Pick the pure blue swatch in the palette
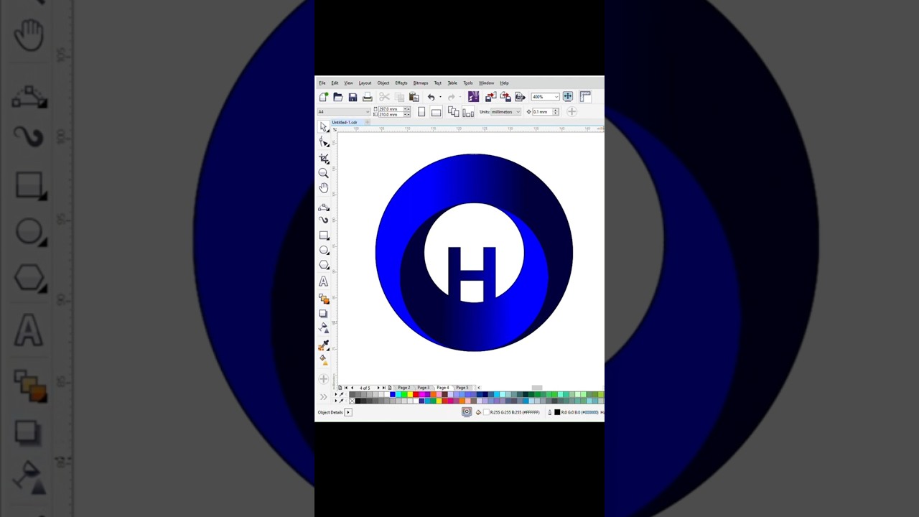 pos(393,394)
